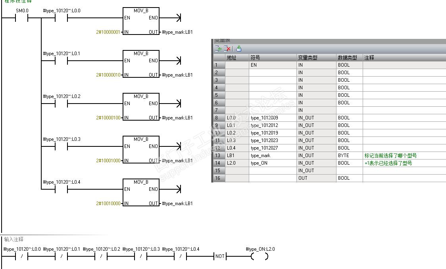Click the insert row icon in variable table toolbar

coord(218,49)
